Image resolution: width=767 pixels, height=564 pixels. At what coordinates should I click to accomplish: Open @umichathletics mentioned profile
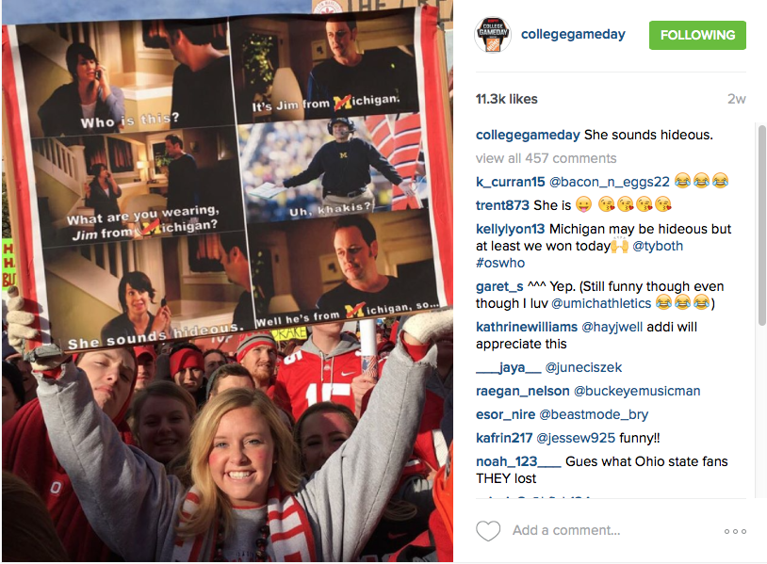601,303
